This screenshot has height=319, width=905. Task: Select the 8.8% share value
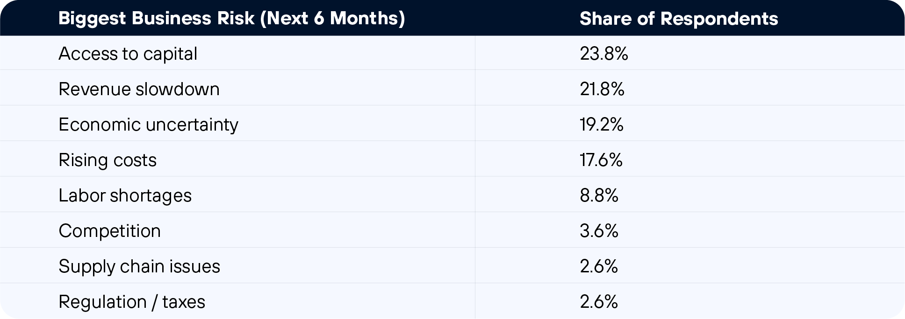tap(599, 195)
